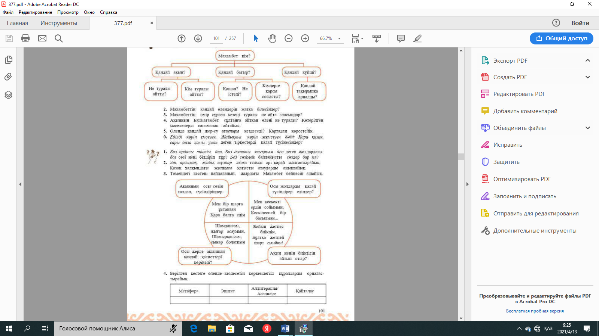Launch Microsoft Edge from the taskbar
Image resolution: width=599 pixels, height=336 pixels.
point(194,329)
